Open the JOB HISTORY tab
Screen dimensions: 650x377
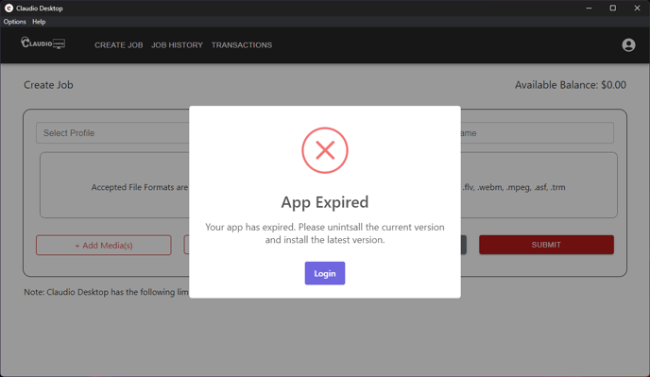click(x=177, y=44)
